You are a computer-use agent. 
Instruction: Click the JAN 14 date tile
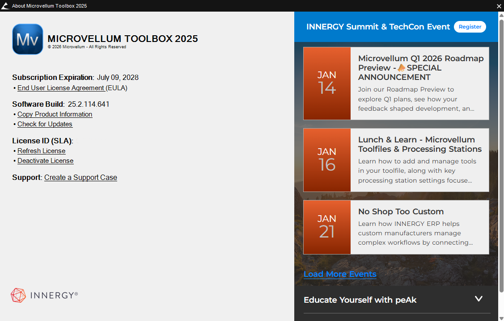coord(327,83)
